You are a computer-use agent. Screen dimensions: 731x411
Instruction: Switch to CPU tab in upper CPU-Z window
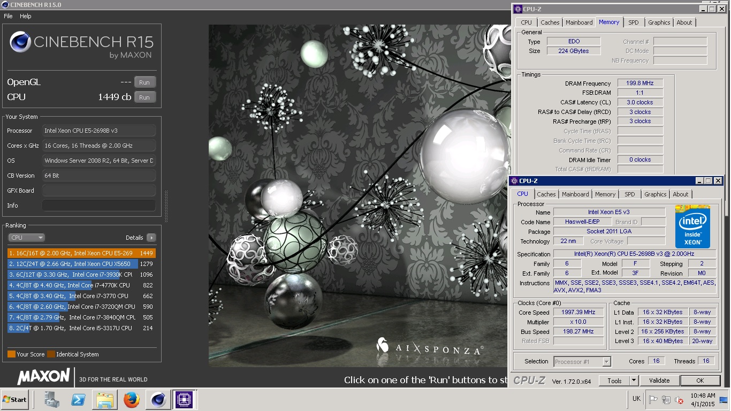(x=526, y=22)
